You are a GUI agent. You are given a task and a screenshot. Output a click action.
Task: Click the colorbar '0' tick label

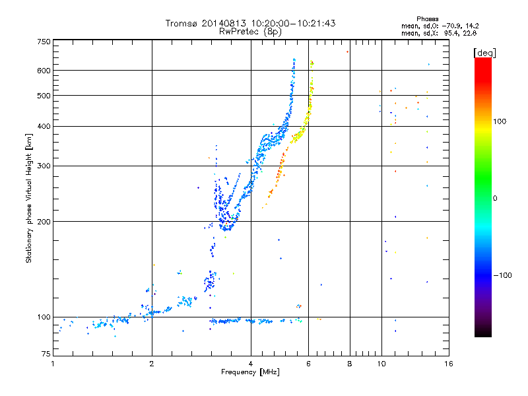[x=495, y=199]
